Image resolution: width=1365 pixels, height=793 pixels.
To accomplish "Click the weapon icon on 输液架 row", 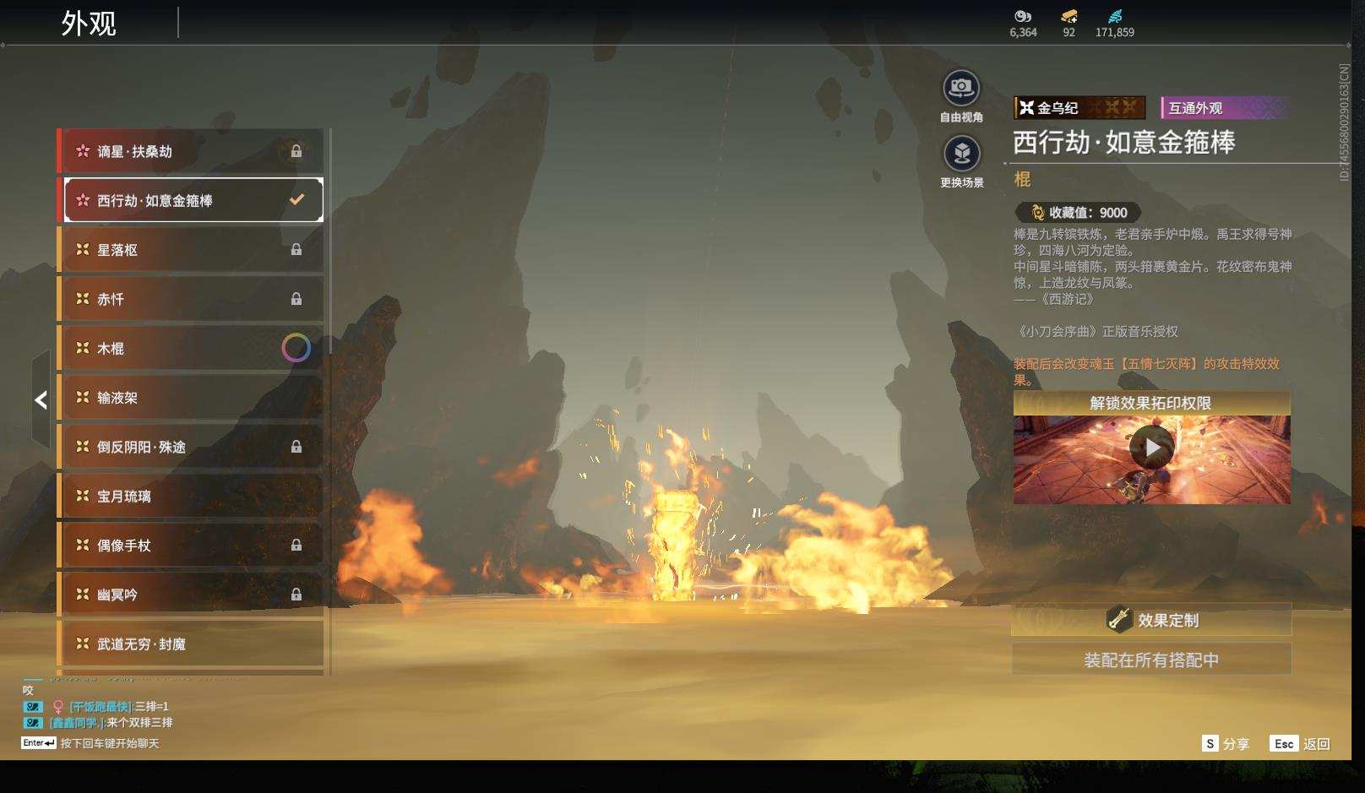I will point(83,397).
